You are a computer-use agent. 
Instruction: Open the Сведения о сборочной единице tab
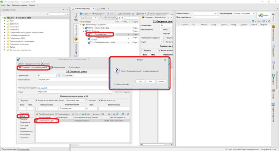(x=33, y=68)
